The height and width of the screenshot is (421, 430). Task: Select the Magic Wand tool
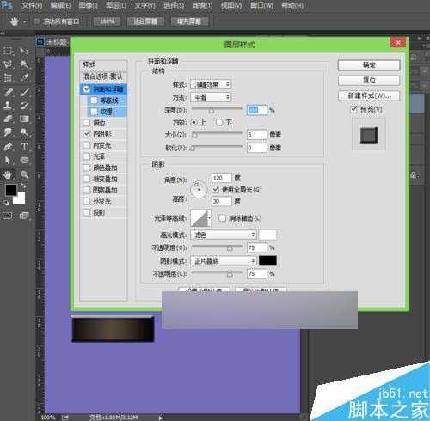24,64
